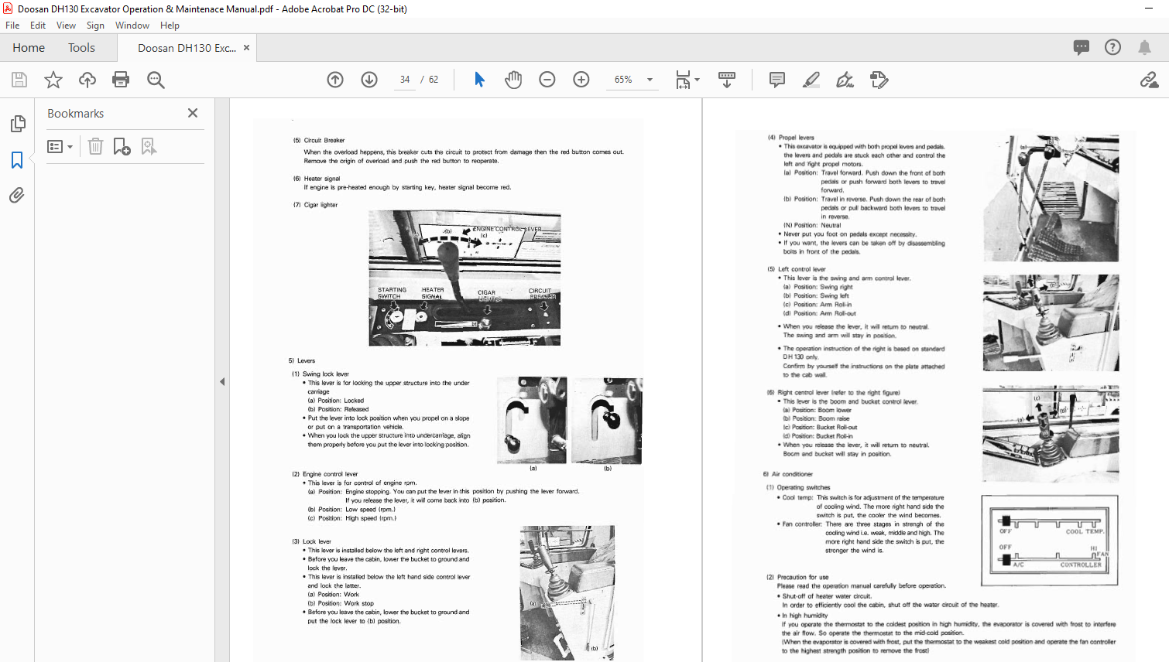1169x662 pixels.
Task: Open the Sign document pen tool
Action: (845, 80)
